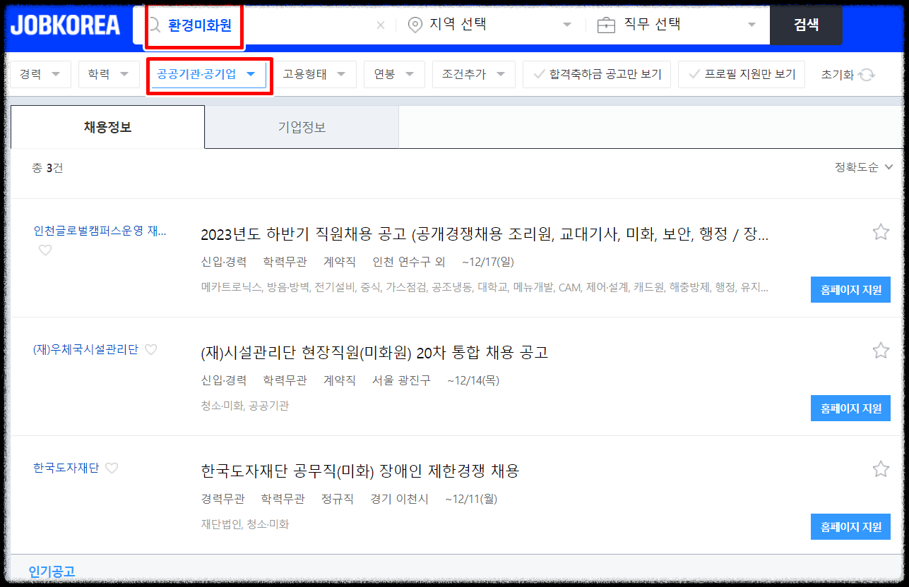Bookmark the 한국도자재단 공무직 posting star
This screenshot has height=587, width=909.
click(881, 469)
